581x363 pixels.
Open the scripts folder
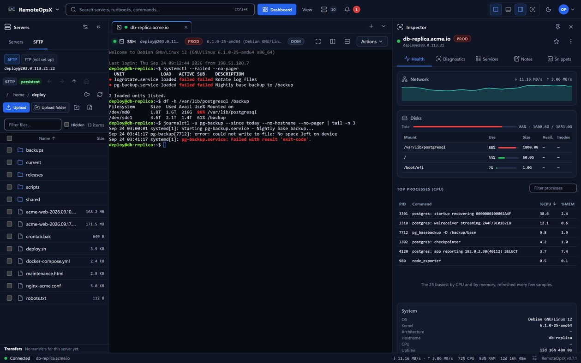(54, 187)
